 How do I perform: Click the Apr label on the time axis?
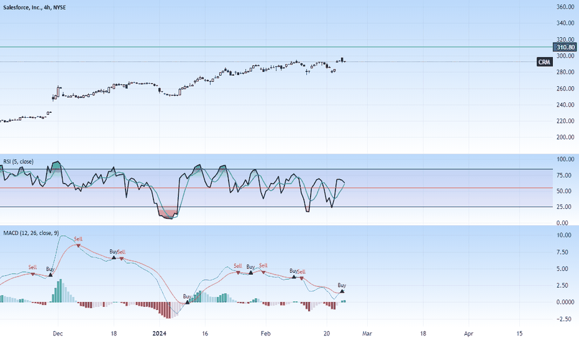468,334
